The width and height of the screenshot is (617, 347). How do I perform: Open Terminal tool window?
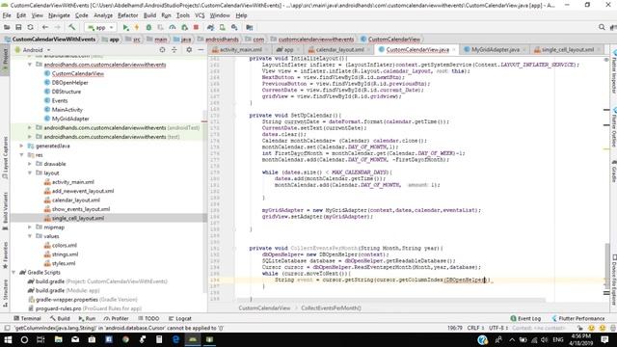pos(27,319)
